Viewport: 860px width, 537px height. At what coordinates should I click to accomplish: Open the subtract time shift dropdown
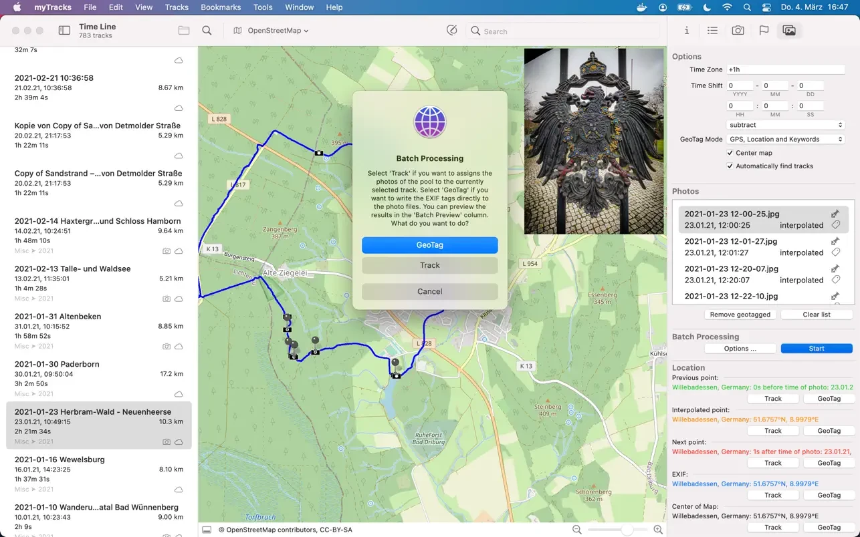click(x=785, y=125)
